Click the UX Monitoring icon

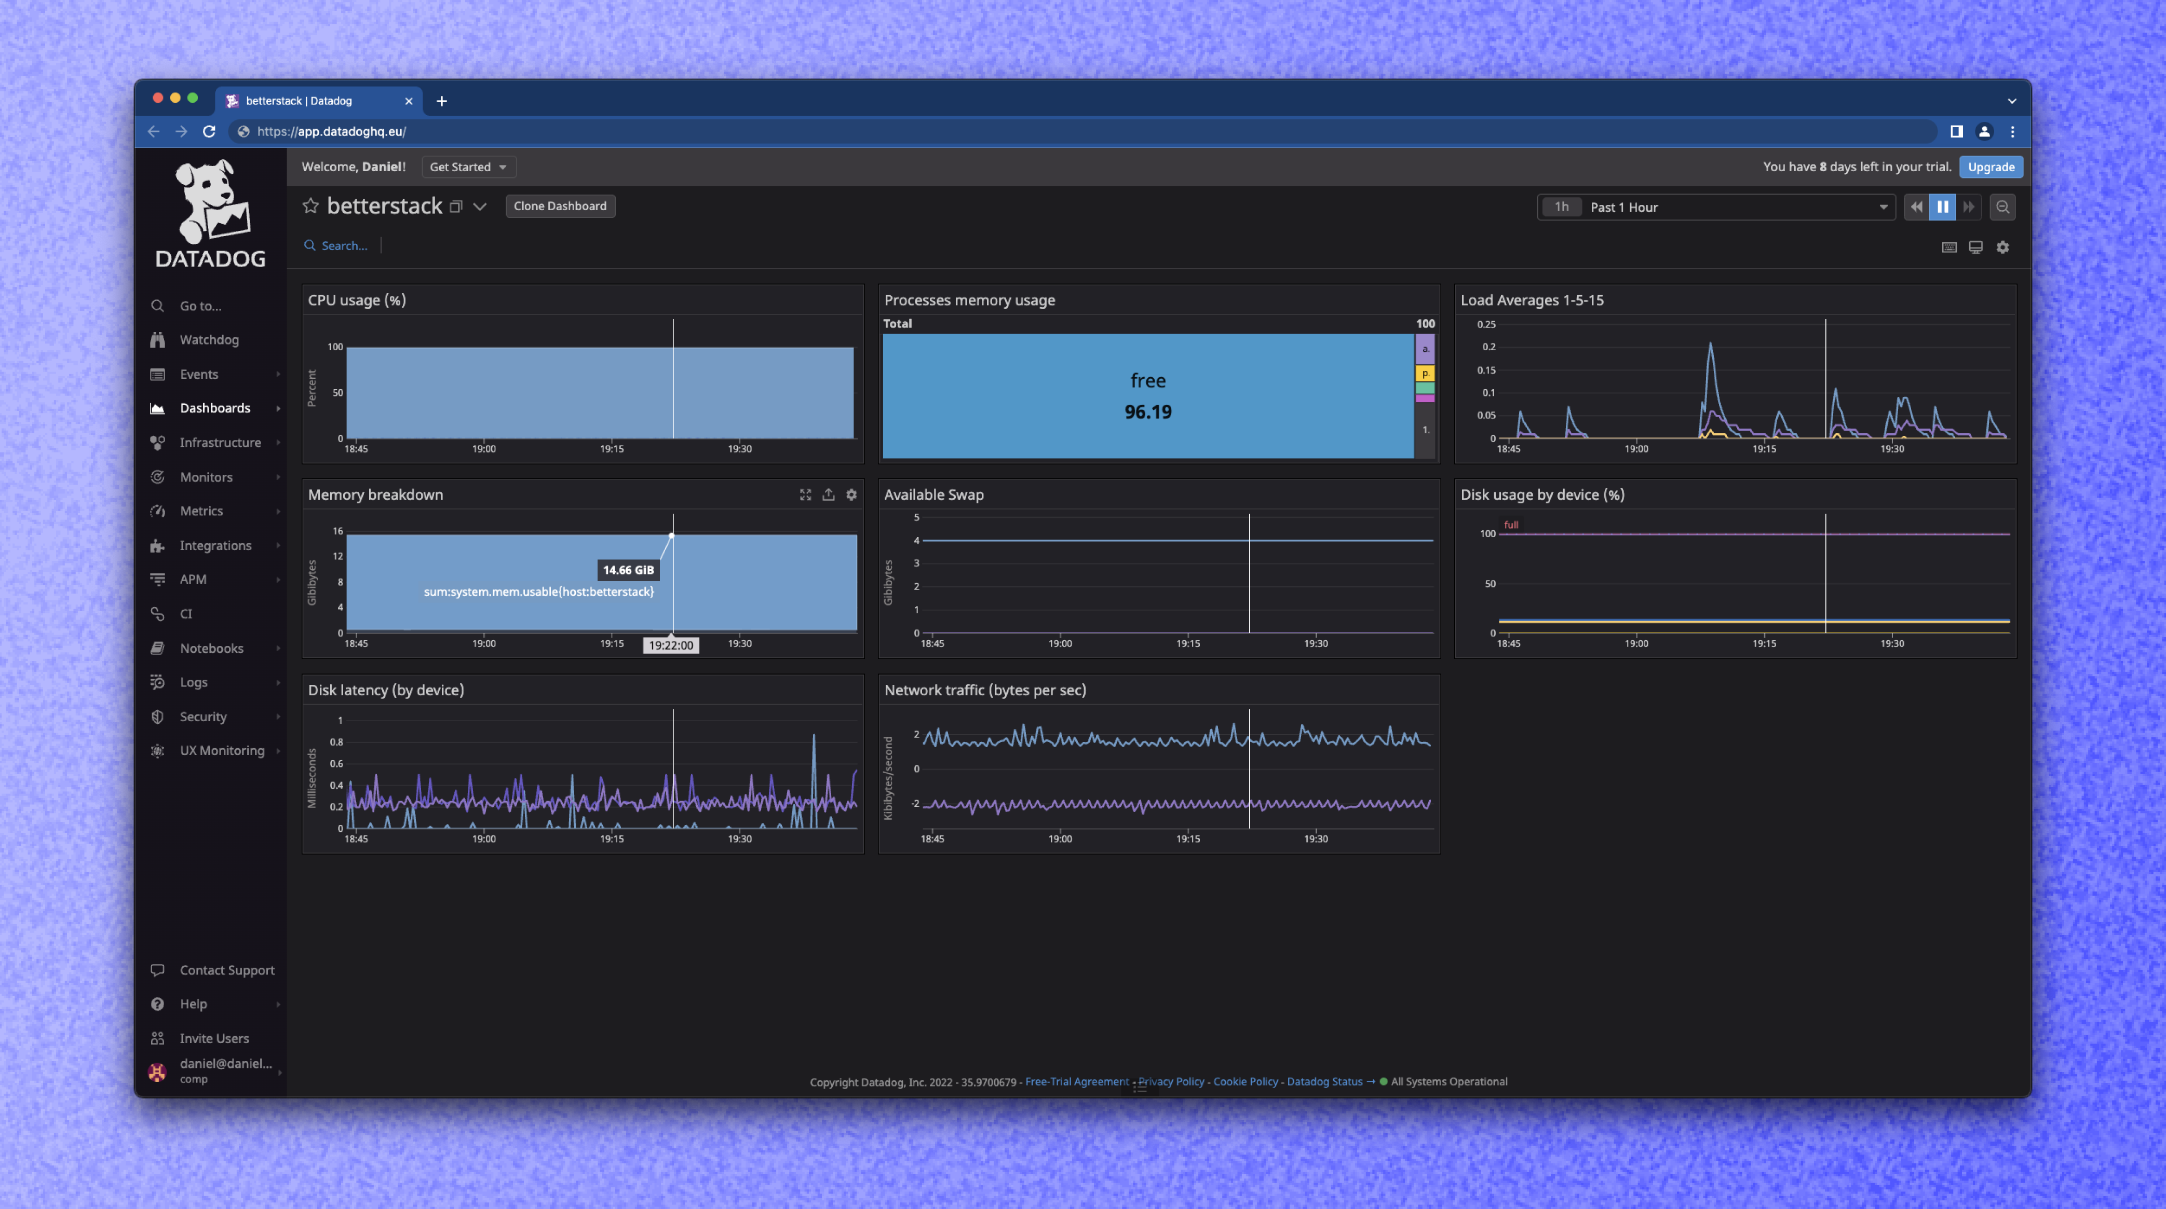tap(157, 750)
